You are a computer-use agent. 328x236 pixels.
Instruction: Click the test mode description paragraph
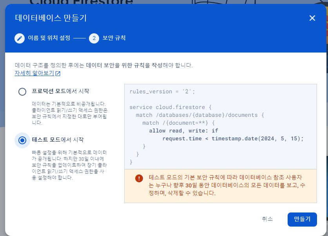click(x=69, y=165)
